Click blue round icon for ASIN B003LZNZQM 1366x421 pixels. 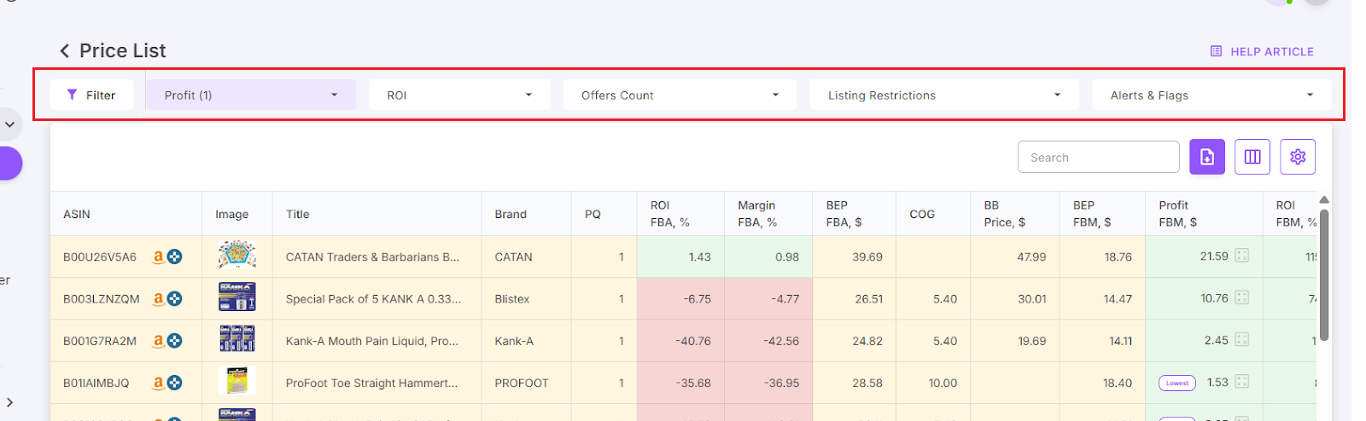pos(175,299)
